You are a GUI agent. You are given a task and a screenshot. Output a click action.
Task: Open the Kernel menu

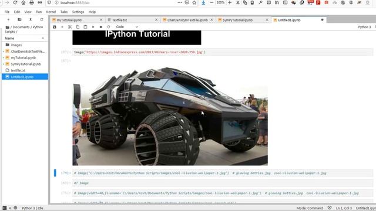click(51, 12)
